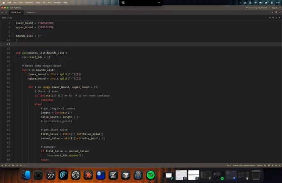
Task: Restore the minimized Spotify window thumbnail
Action: (x=219, y=175)
